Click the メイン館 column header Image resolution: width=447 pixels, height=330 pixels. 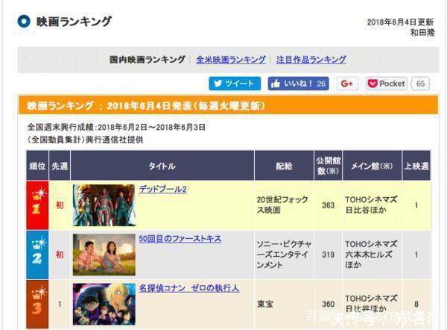tap(372, 166)
